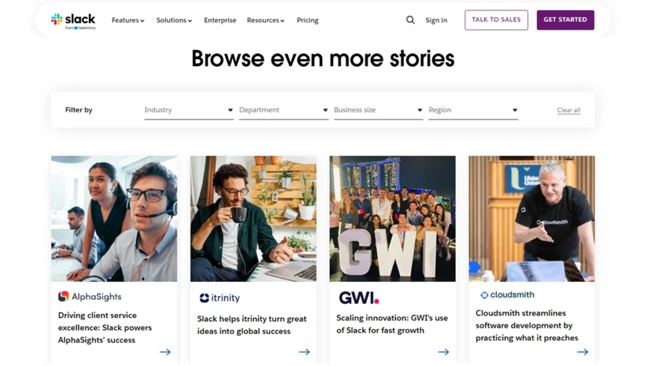The height and width of the screenshot is (366, 651).
Task: Click the arrow on the AlphaSights card
Action: [x=165, y=352]
